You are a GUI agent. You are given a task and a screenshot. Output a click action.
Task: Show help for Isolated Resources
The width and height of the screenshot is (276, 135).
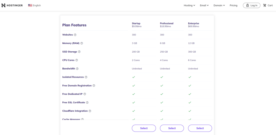86,77
